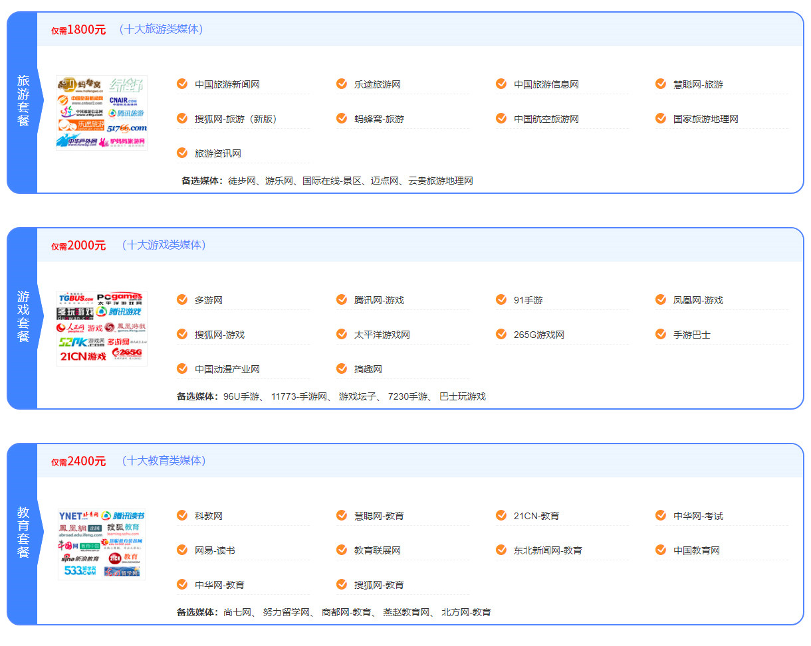Select the 游戏套餐 side tab
Viewport: 811px width, 646px height.
[23, 317]
